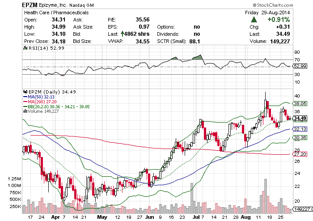313x221 pixels.
Task: Click the green up-arrow change indicator
Action: 254,20
